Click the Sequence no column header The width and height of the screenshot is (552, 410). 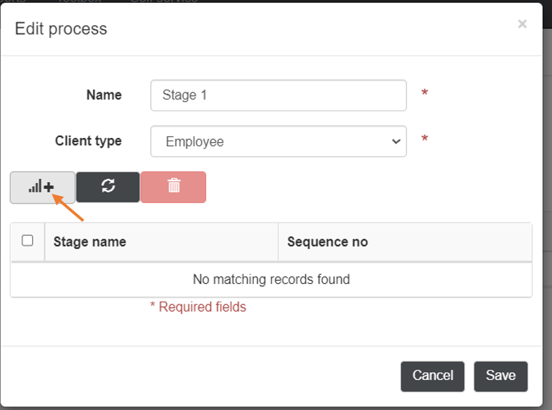tap(405, 242)
